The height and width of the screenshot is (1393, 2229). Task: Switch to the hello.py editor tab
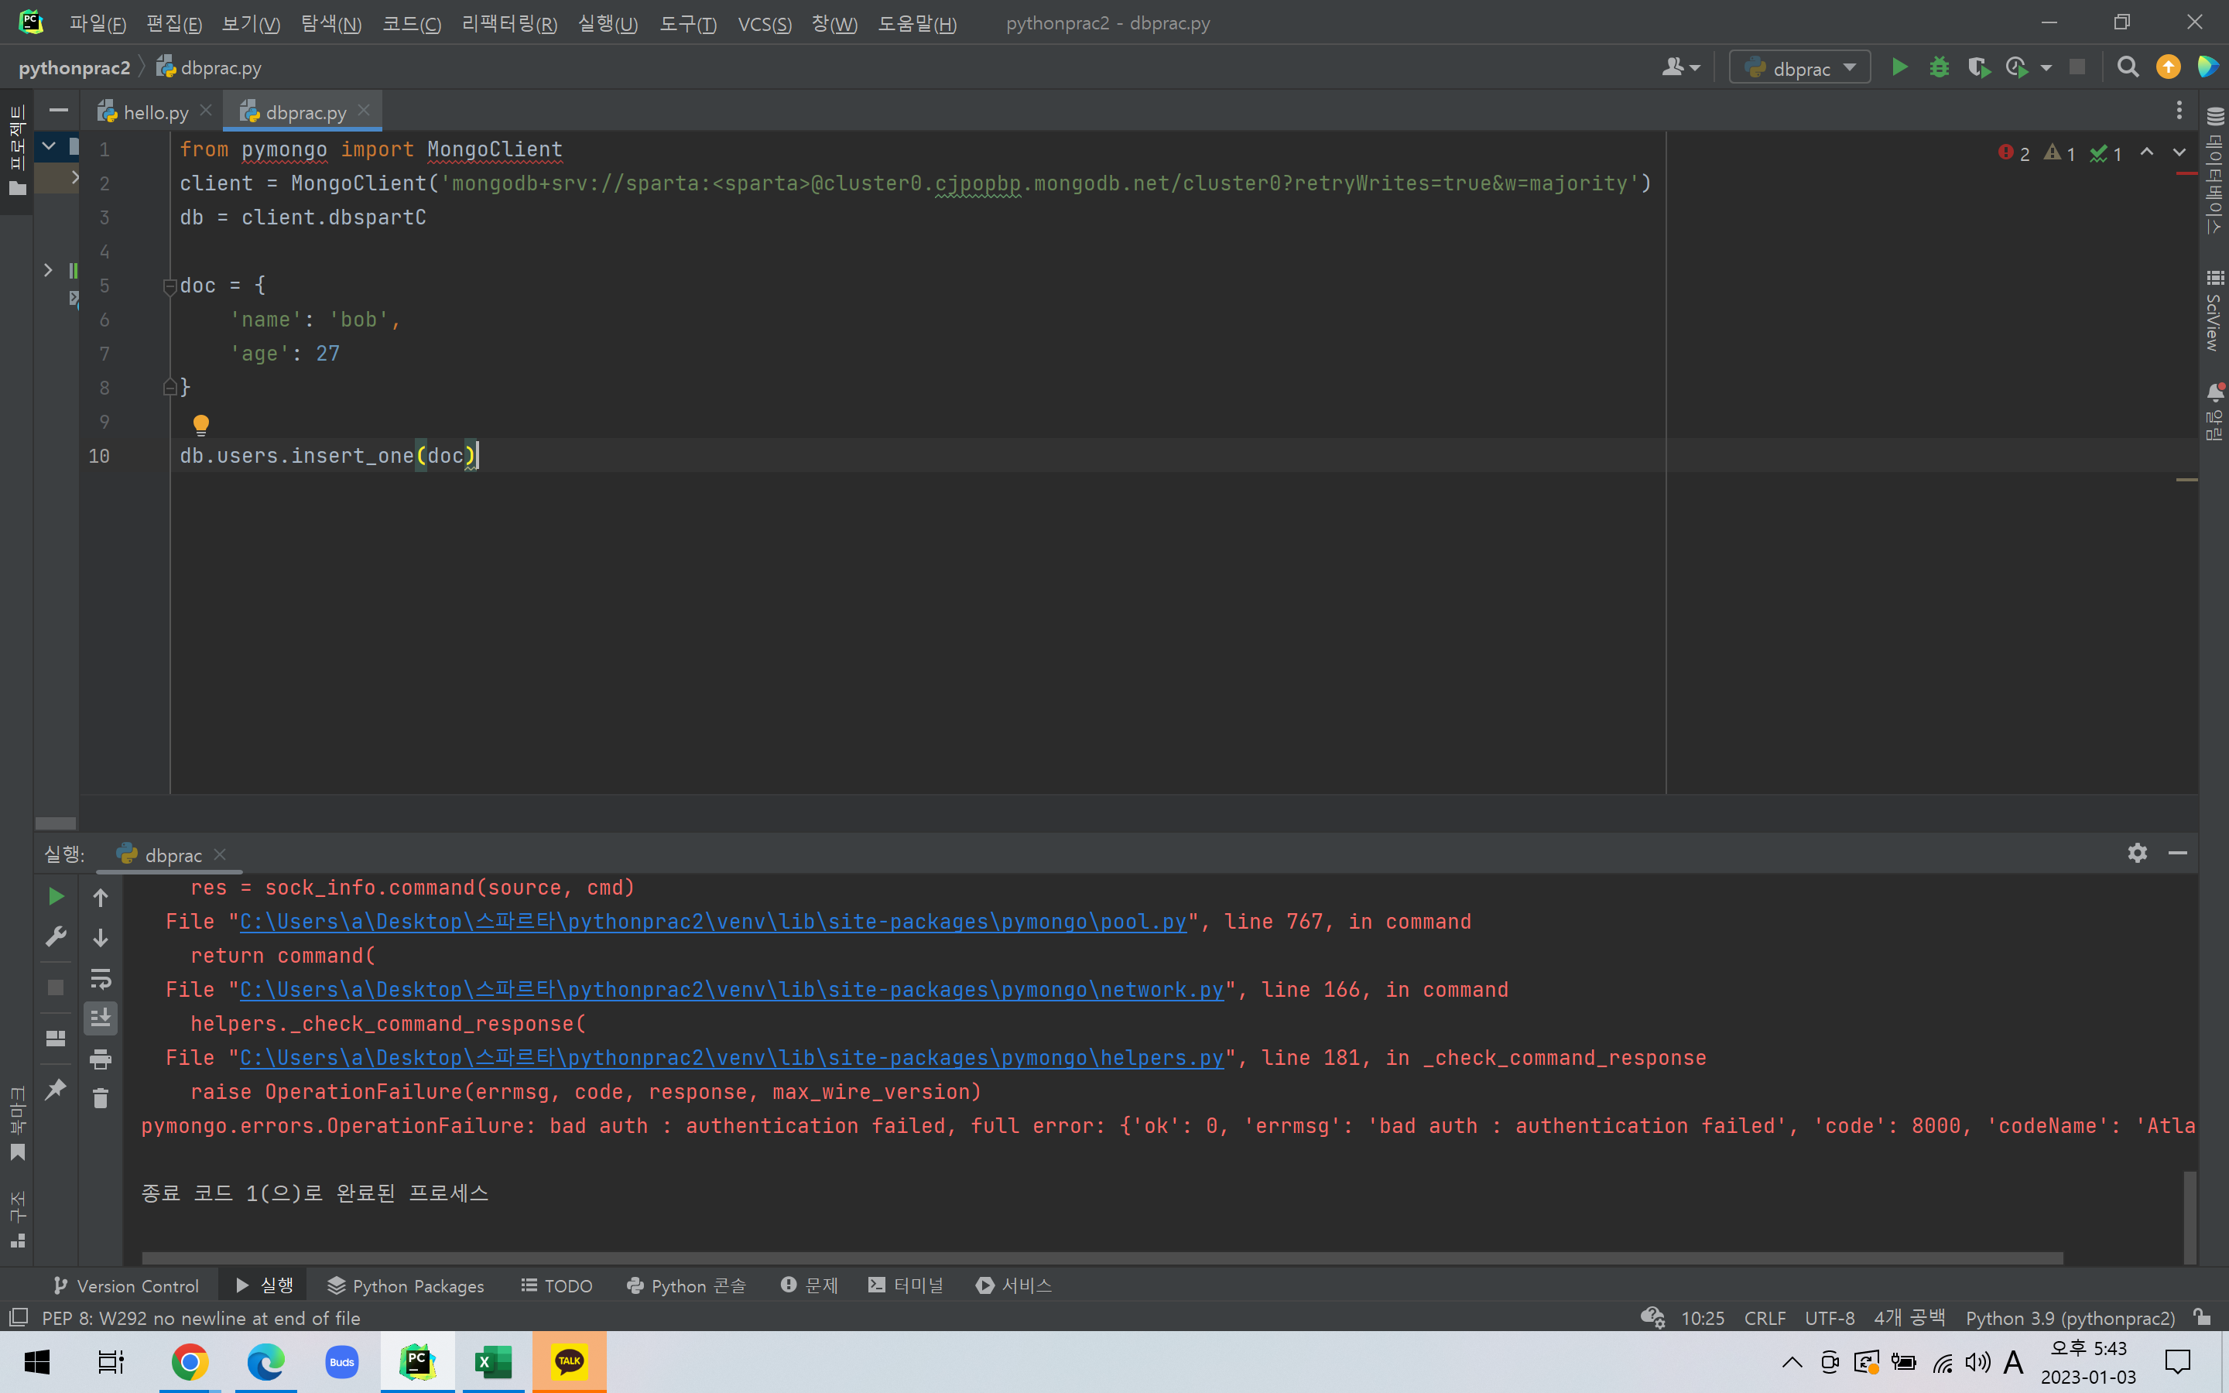click(x=155, y=112)
